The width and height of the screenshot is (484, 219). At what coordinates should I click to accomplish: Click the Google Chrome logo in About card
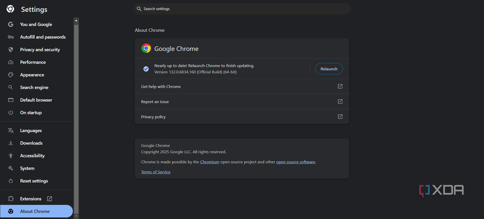(x=146, y=48)
